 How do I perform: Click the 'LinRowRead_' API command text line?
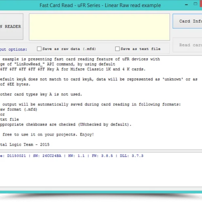point(58,64)
